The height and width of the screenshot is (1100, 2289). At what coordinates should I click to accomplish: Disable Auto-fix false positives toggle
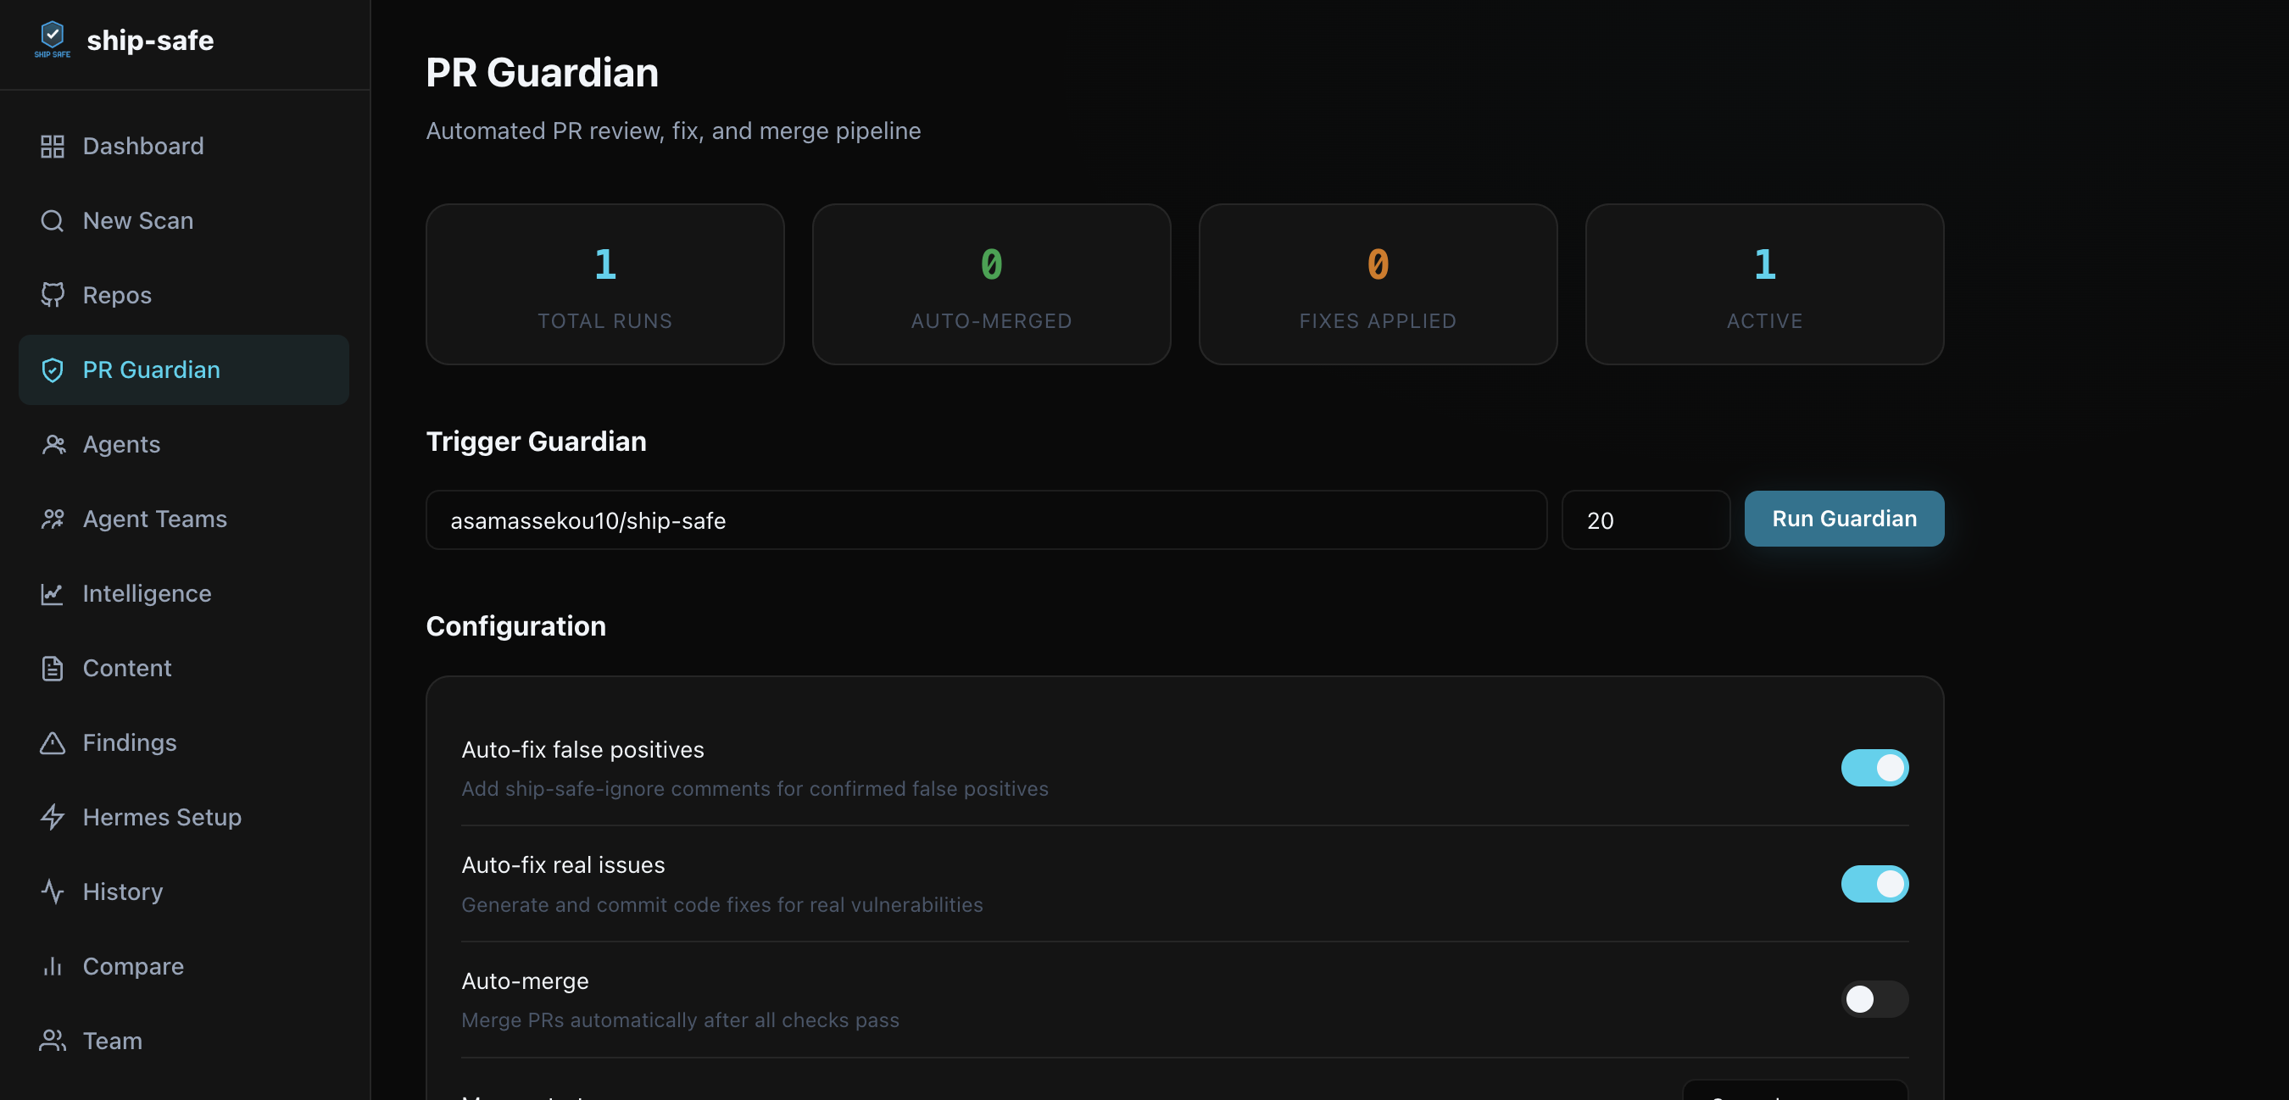(x=1874, y=768)
